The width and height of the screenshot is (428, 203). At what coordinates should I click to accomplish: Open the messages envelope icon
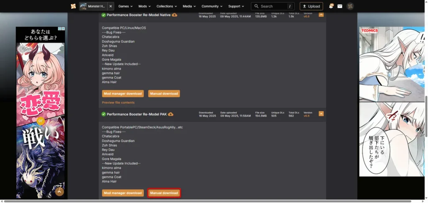(x=340, y=6)
